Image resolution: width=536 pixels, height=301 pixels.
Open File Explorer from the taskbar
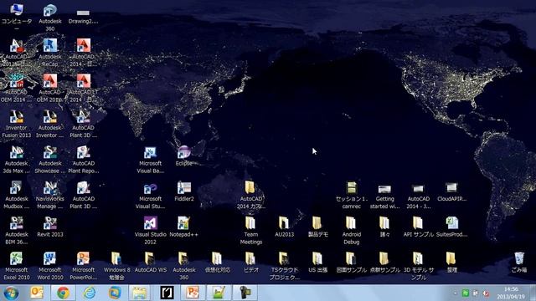pos(140,293)
